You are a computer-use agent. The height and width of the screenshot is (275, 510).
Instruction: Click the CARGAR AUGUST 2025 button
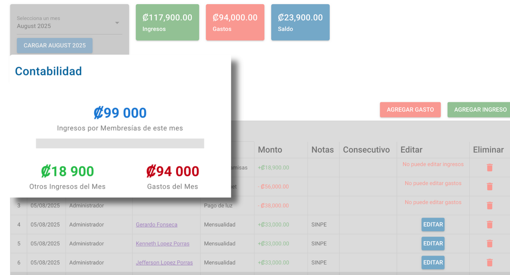(54, 45)
